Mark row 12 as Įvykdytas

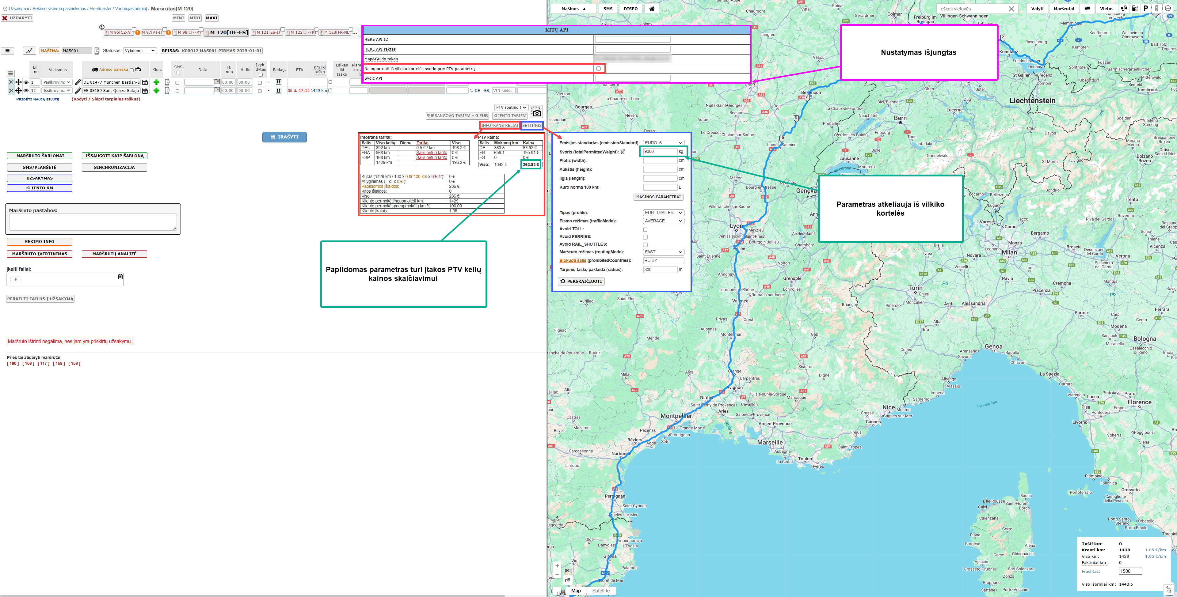tap(260, 91)
